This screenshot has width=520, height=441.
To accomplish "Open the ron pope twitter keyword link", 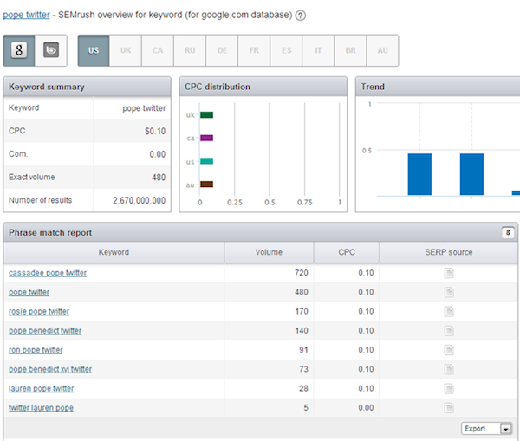I will click(36, 350).
